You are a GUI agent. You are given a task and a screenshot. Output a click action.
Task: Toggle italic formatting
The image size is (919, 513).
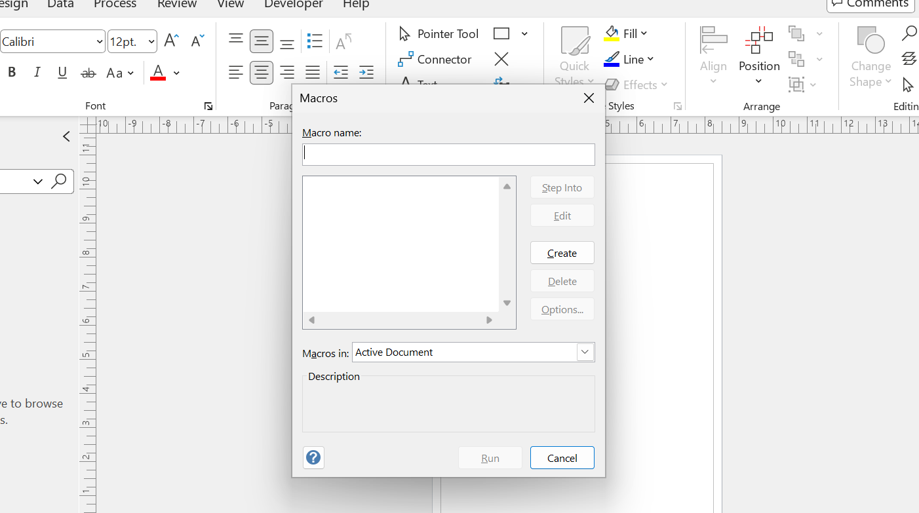[37, 73]
